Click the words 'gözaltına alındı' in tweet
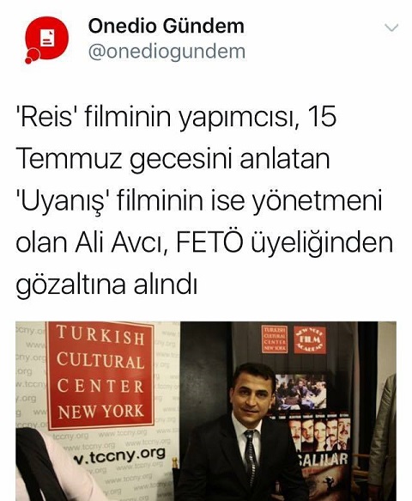 [x=106, y=284]
